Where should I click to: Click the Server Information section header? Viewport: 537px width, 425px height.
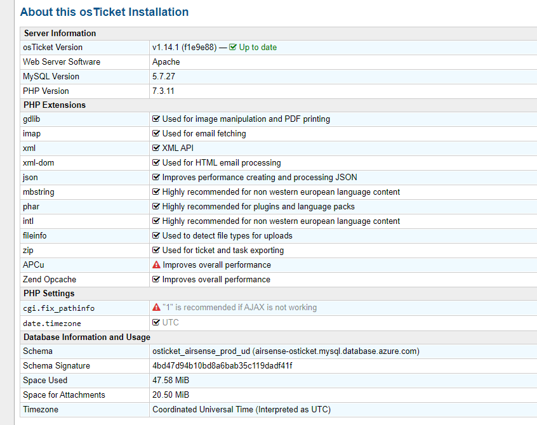pos(60,33)
